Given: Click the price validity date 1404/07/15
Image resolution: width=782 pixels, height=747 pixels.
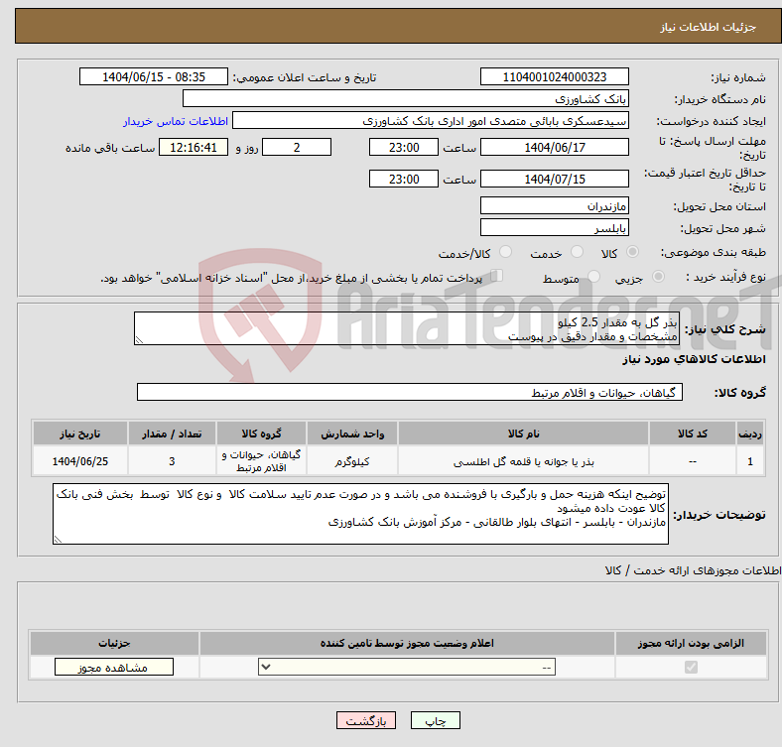Looking at the screenshot, I should pyautogui.click(x=554, y=179).
